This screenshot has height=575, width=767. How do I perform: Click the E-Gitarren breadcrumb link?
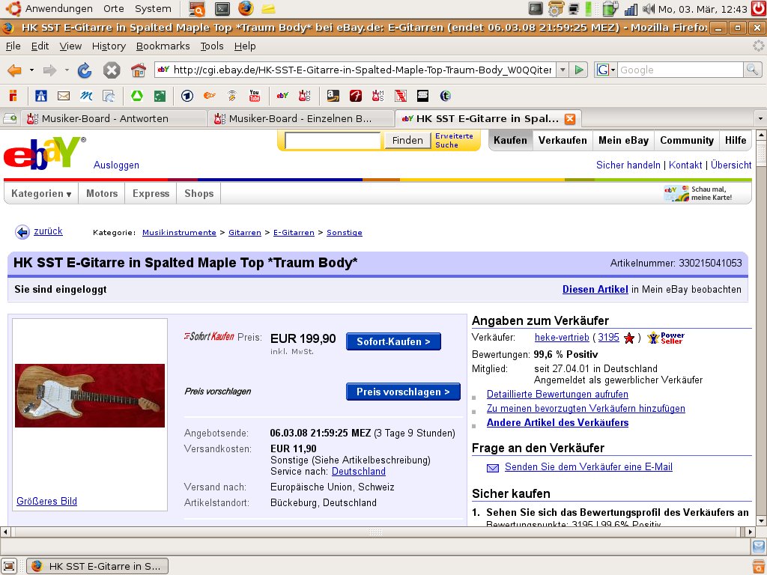click(x=294, y=233)
